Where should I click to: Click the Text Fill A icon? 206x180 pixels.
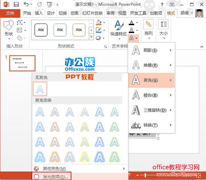click(131, 23)
